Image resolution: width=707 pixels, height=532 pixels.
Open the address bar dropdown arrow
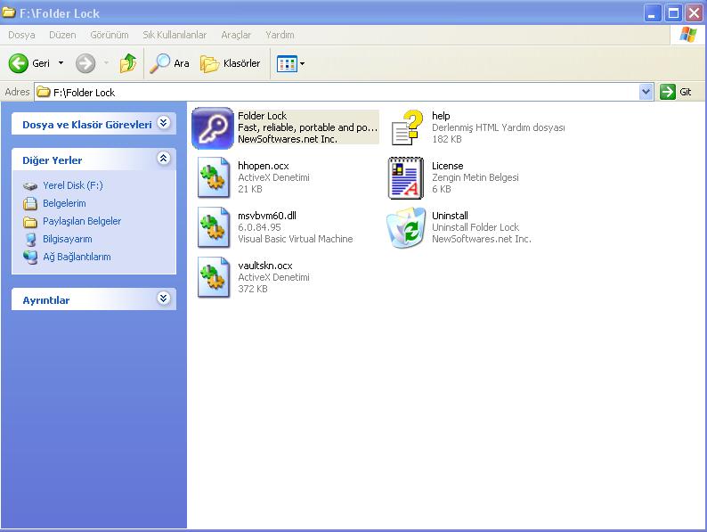click(x=646, y=92)
